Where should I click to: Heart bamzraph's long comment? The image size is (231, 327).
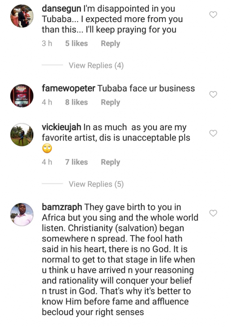[213, 213]
